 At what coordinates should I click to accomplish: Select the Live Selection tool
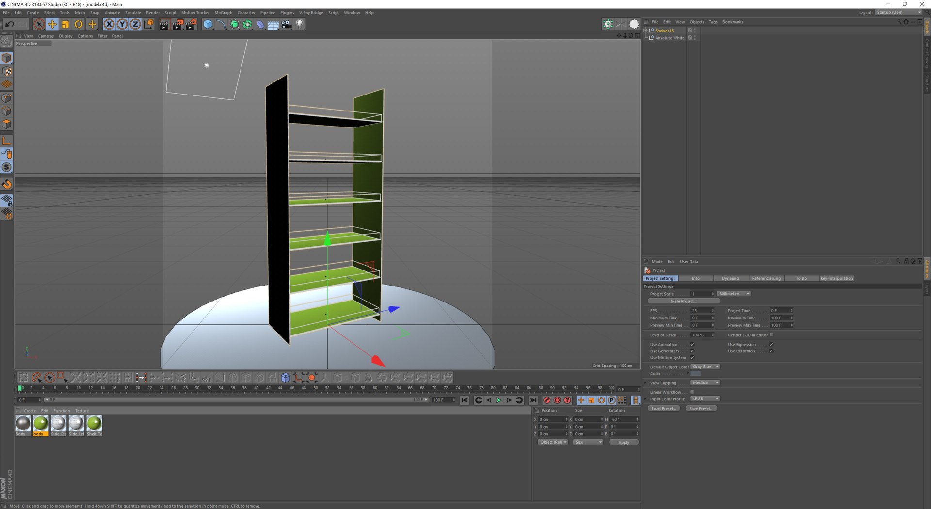click(39, 24)
